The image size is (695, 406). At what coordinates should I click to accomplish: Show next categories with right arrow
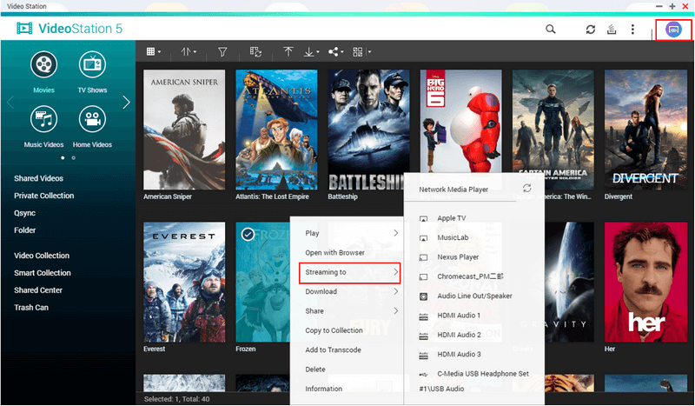126,103
